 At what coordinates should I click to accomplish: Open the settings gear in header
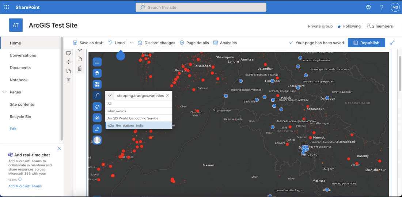coord(368,7)
